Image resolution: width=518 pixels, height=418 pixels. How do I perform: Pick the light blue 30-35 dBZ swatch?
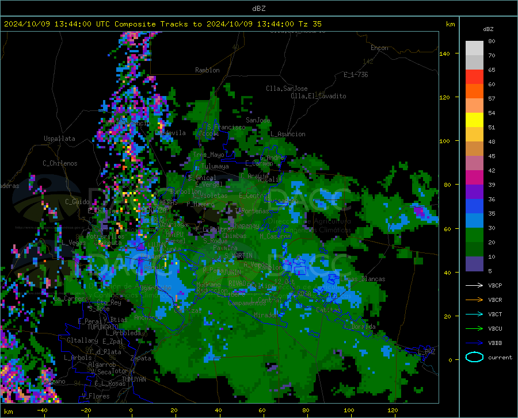pos(474,221)
